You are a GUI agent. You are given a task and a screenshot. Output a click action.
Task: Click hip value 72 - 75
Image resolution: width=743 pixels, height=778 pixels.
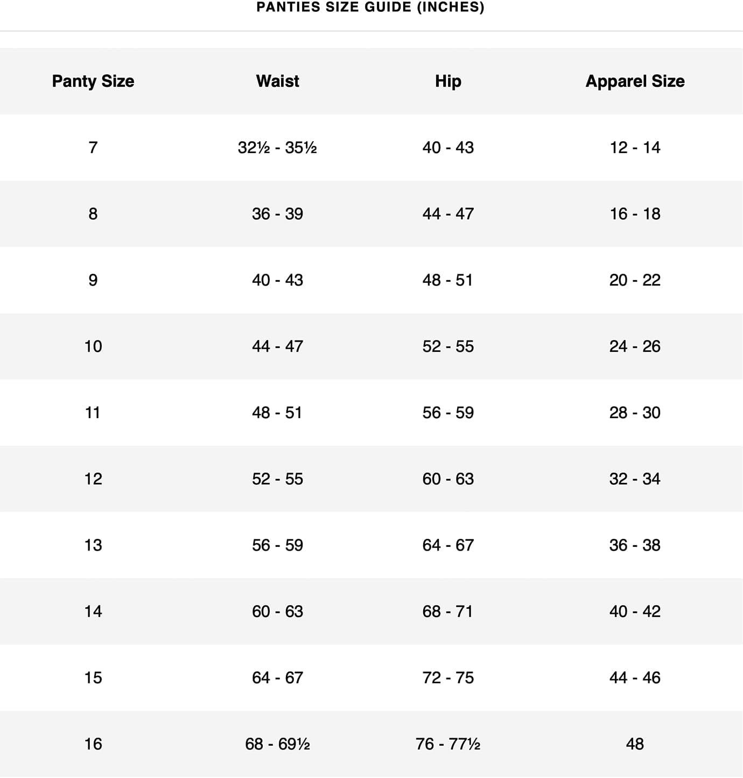pos(448,678)
